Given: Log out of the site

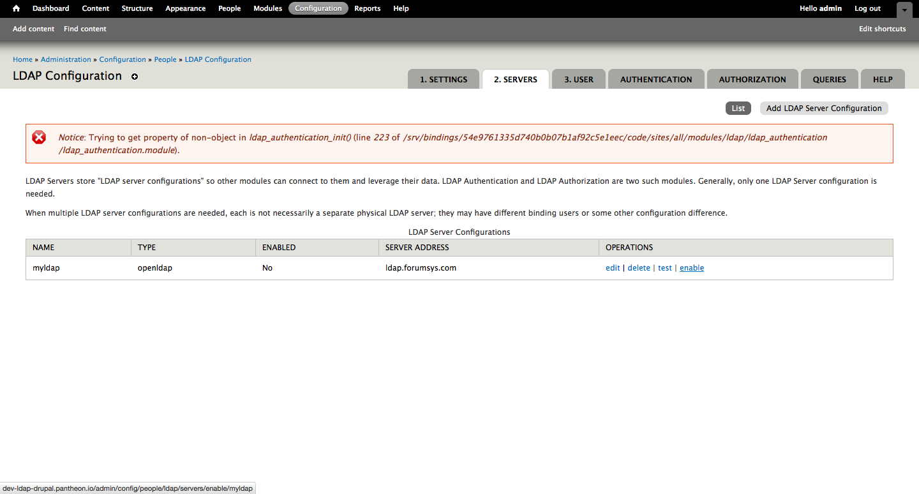Looking at the screenshot, I should pos(868,8).
